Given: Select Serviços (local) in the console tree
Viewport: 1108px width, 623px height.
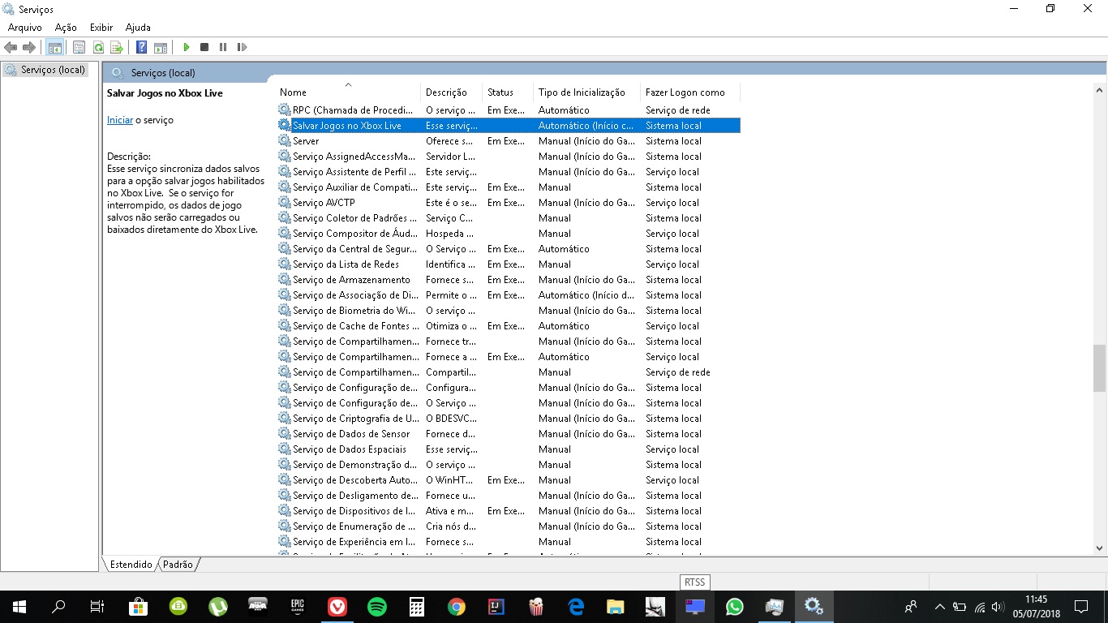Looking at the screenshot, I should pyautogui.click(x=45, y=70).
